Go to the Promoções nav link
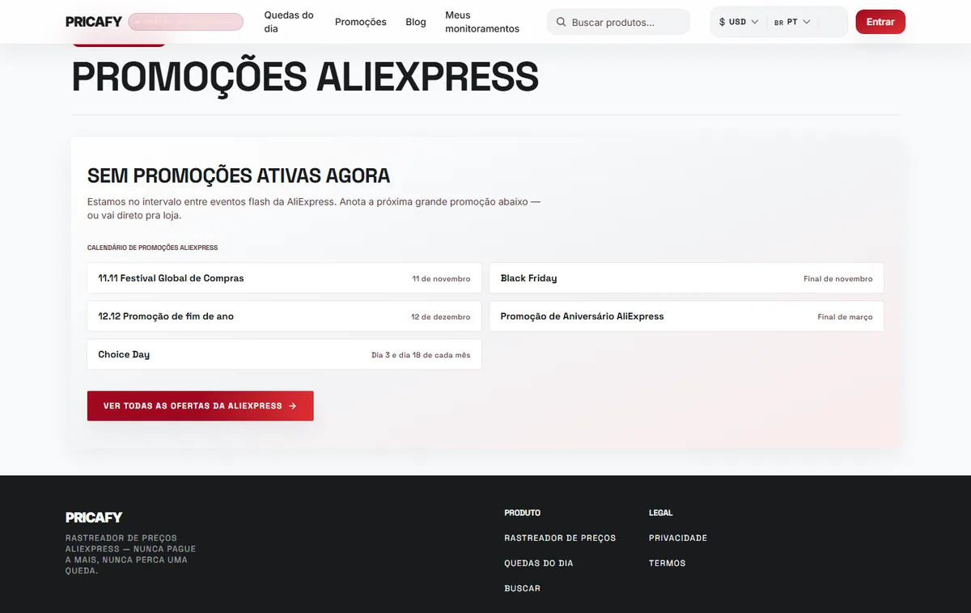Screen dimensions: 971x613 tap(361, 22)
